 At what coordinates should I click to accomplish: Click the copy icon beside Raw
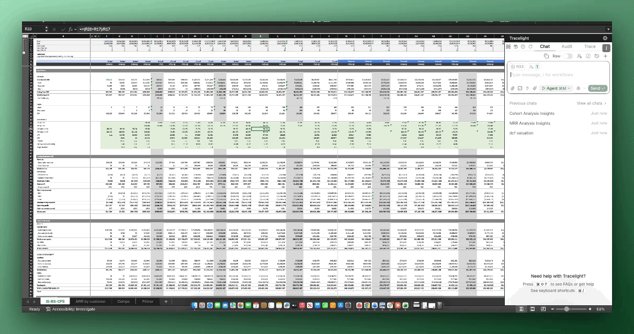coord(546,56)
